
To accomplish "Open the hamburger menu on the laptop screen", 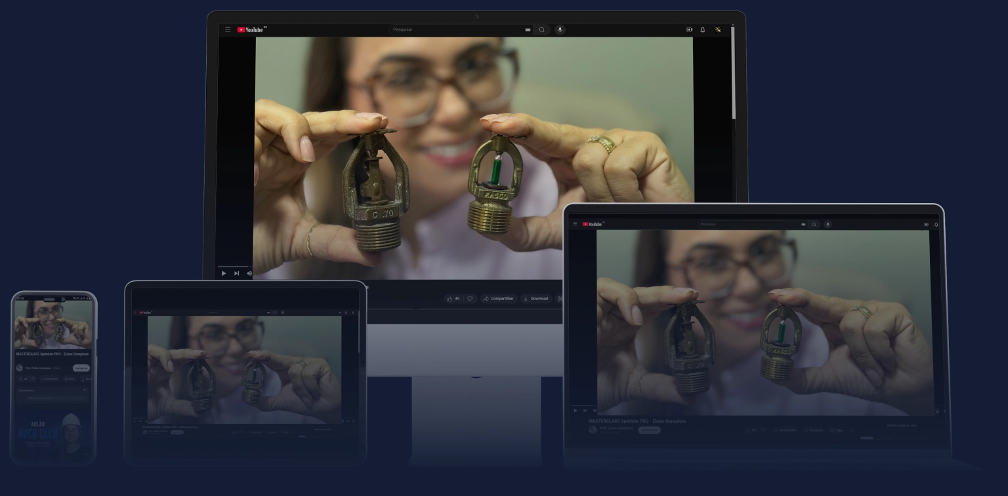I will pyautogui.click(x=576, y=224).
